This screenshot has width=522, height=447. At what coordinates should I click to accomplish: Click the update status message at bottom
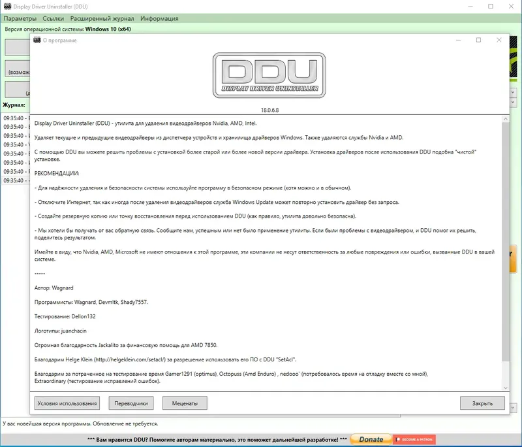click(x=80, y=423)
